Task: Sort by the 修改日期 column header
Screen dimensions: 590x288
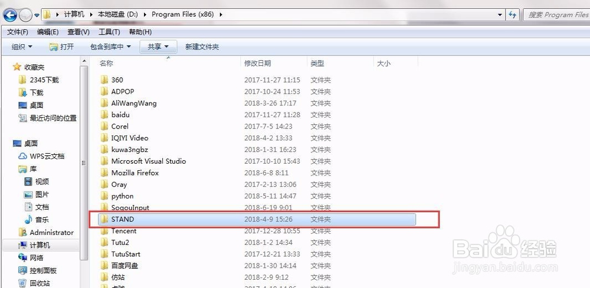Action: [x=257, y=64]
